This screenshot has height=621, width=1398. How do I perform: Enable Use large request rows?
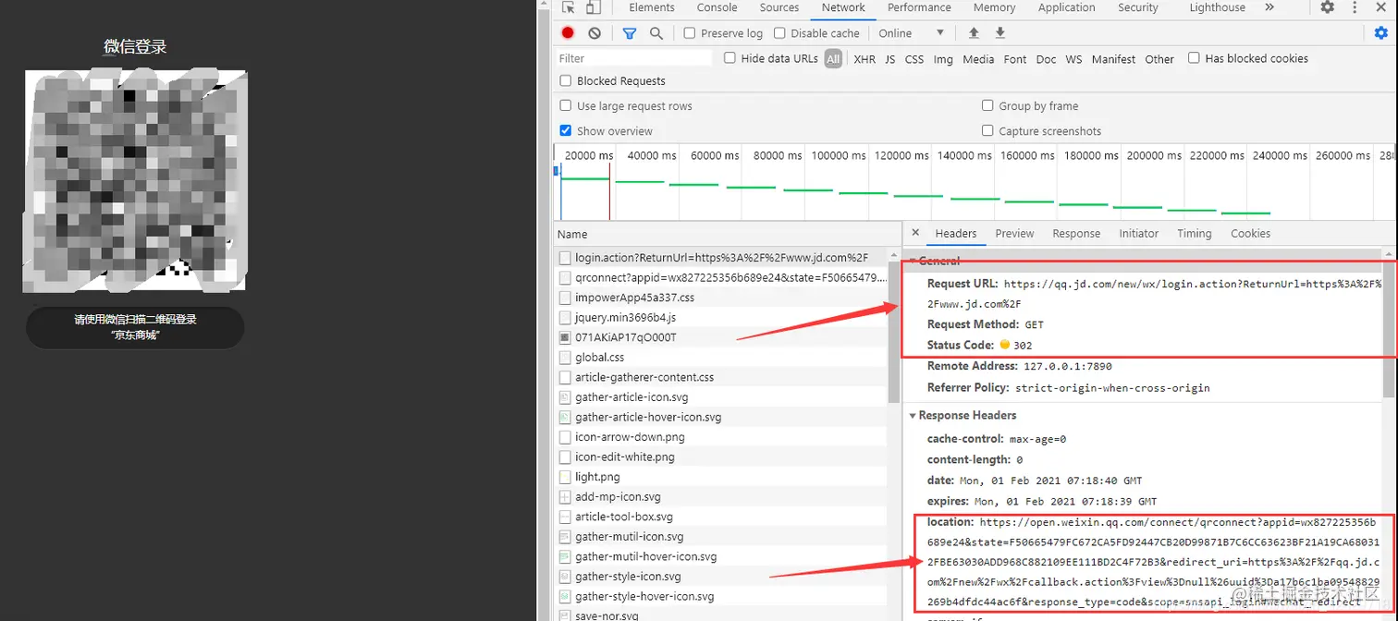(566, 105)
